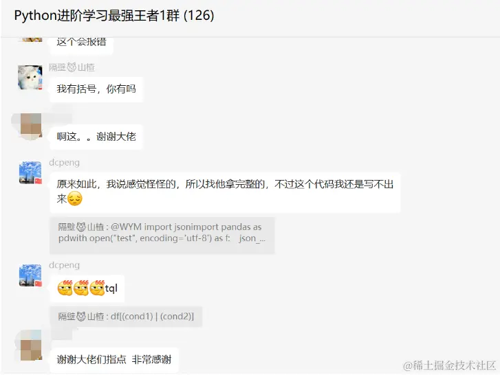Click the long 原来如此 message bubble
This screenshot has height=375, width=500.
pos(225,192)
